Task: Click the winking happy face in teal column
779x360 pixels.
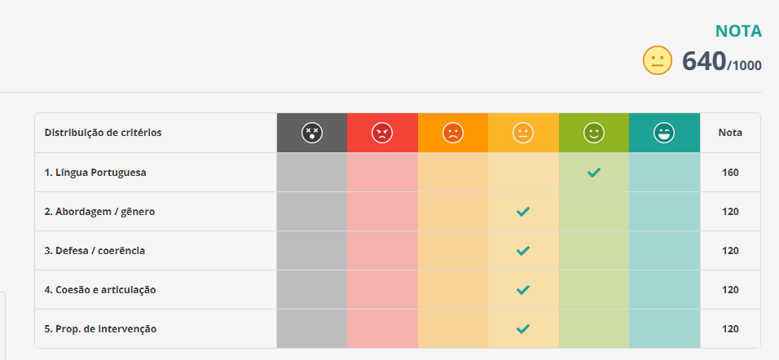Action: pos(664,133)
